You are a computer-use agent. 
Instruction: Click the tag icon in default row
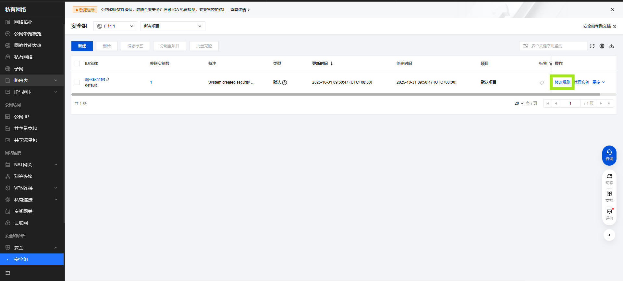(x=542, y=83)
